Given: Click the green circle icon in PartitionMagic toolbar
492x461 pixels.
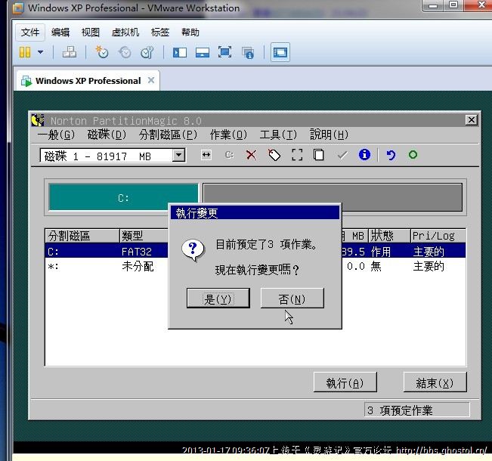Looking at the screenshot, I should click(413, 155).
